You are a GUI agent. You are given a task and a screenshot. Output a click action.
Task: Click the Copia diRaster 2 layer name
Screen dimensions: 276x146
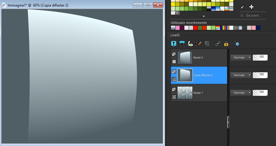click(x=203, y=75)
